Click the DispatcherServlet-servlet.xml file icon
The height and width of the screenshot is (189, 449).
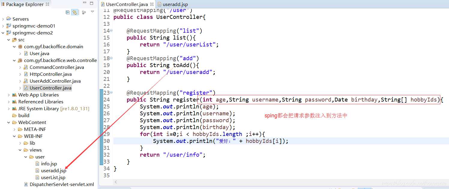tap(26, 184)
